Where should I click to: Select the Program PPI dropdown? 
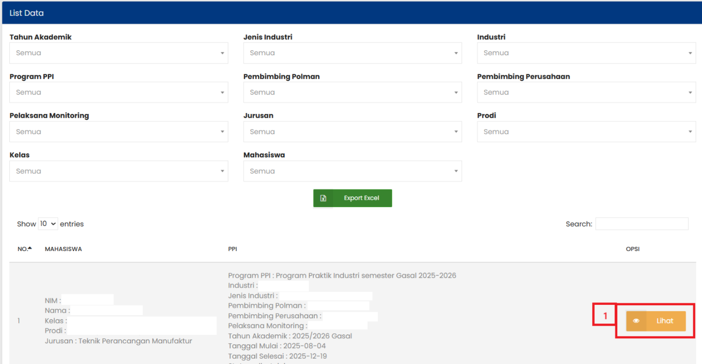(119, 92)
